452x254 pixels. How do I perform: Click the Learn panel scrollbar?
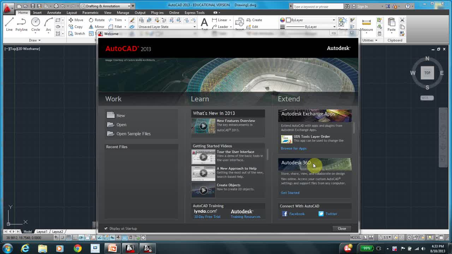pos(267,154)
